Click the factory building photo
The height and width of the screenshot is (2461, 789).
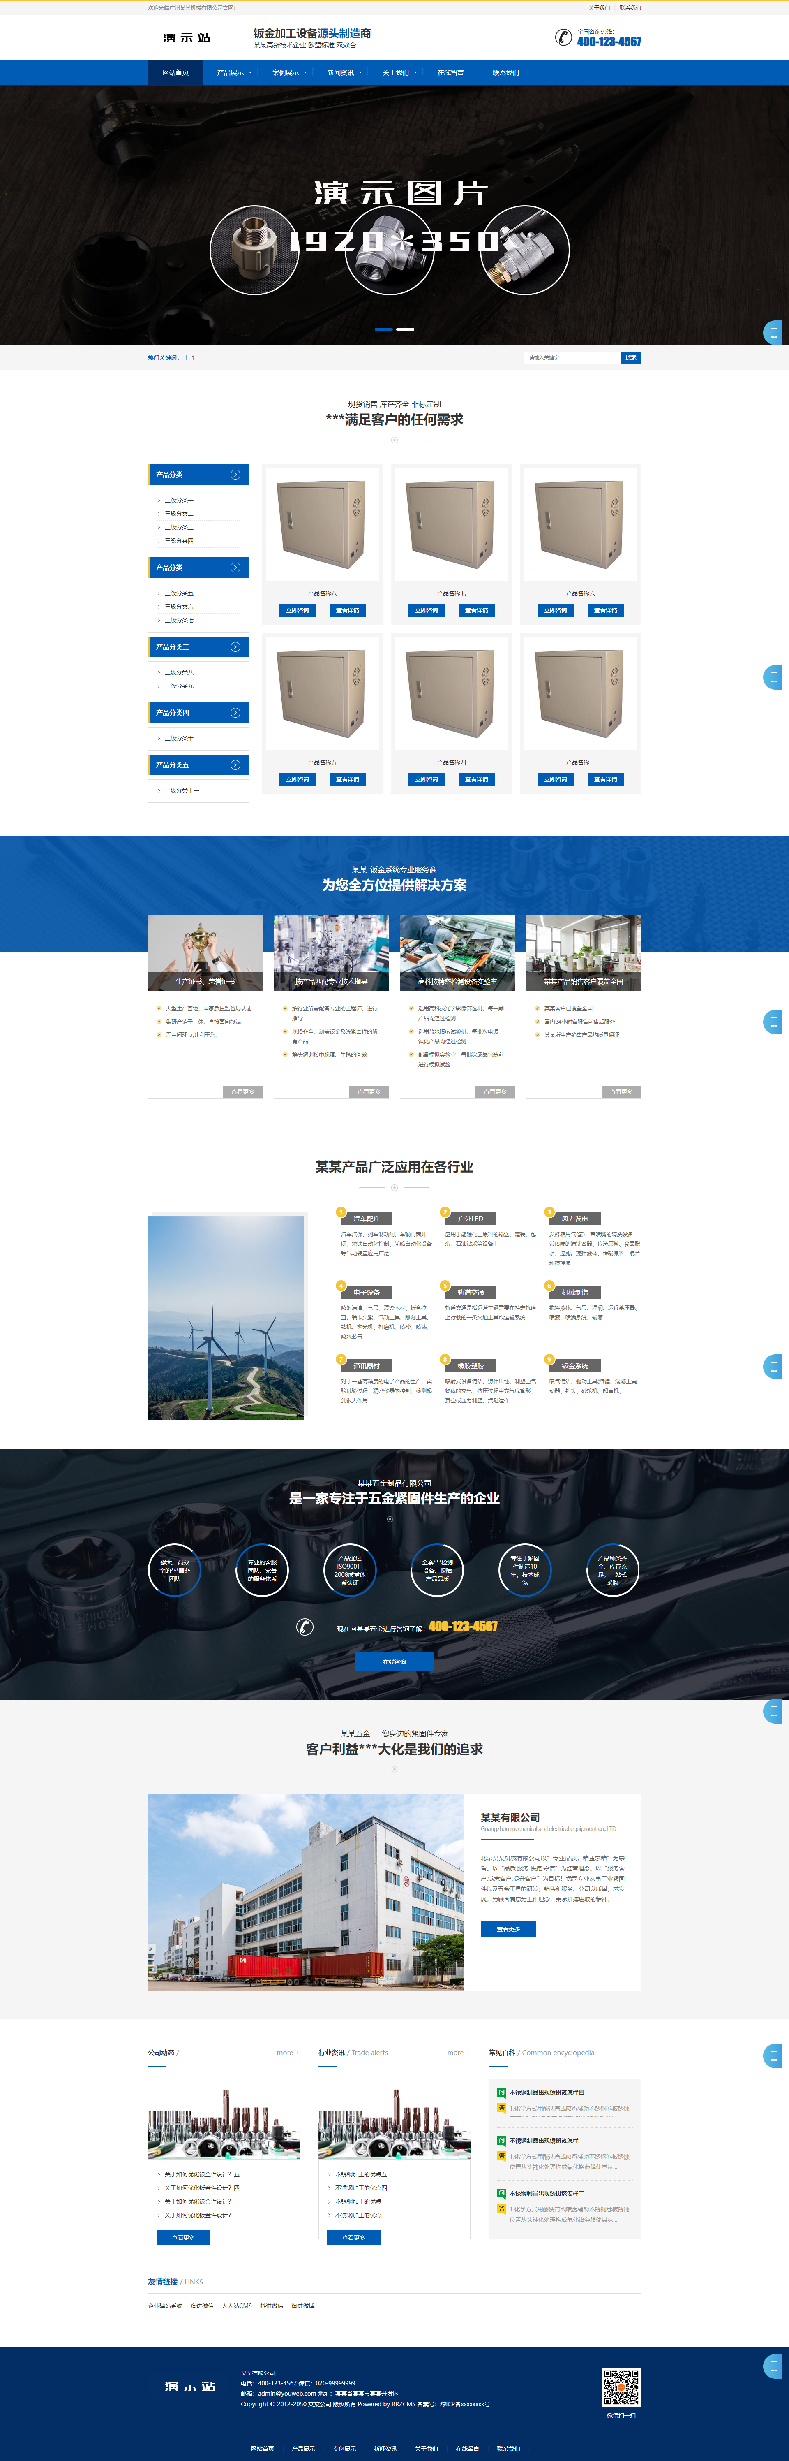[306, 1893]
